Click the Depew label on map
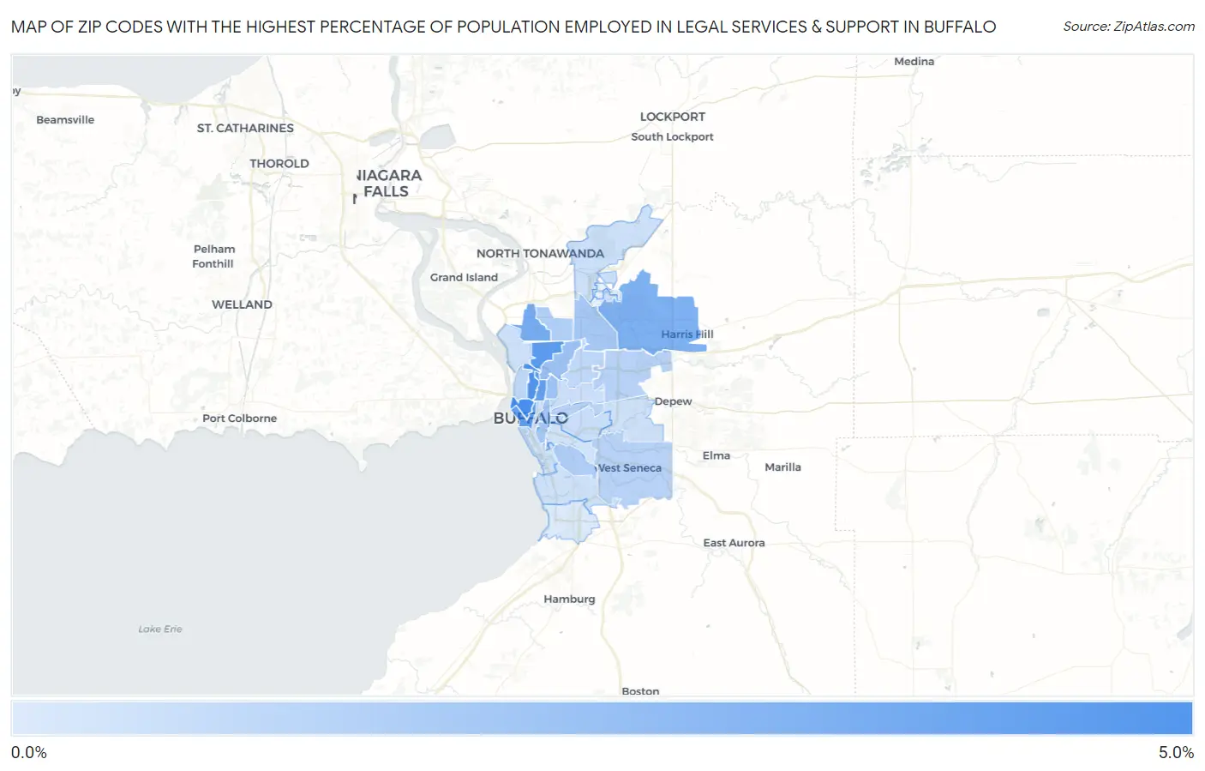 (673, 401)
